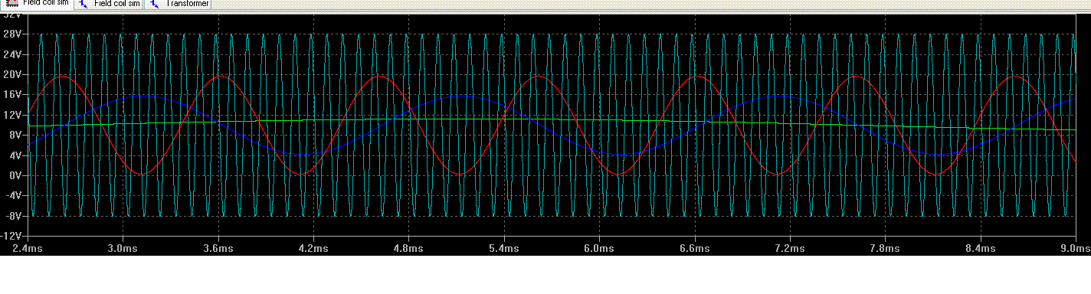The height and width of the screenshot is (294, 1091).
Task: Click the 4.8ms time axis label
Action: [408, 249]
